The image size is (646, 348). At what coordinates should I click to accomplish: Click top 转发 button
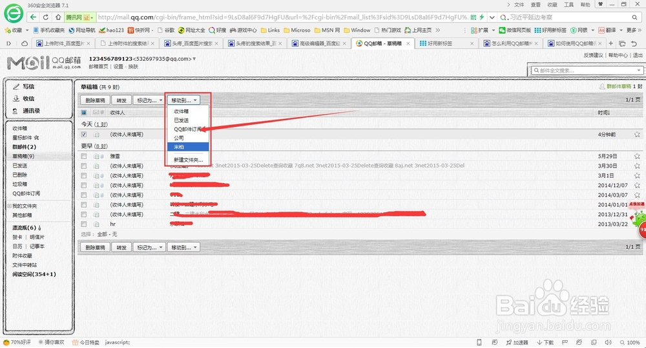click(x=121, y=100)
